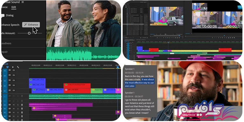244x122 pixels.
Task: Target track A3 label in timeline
Action: click(x=5, y=105)
